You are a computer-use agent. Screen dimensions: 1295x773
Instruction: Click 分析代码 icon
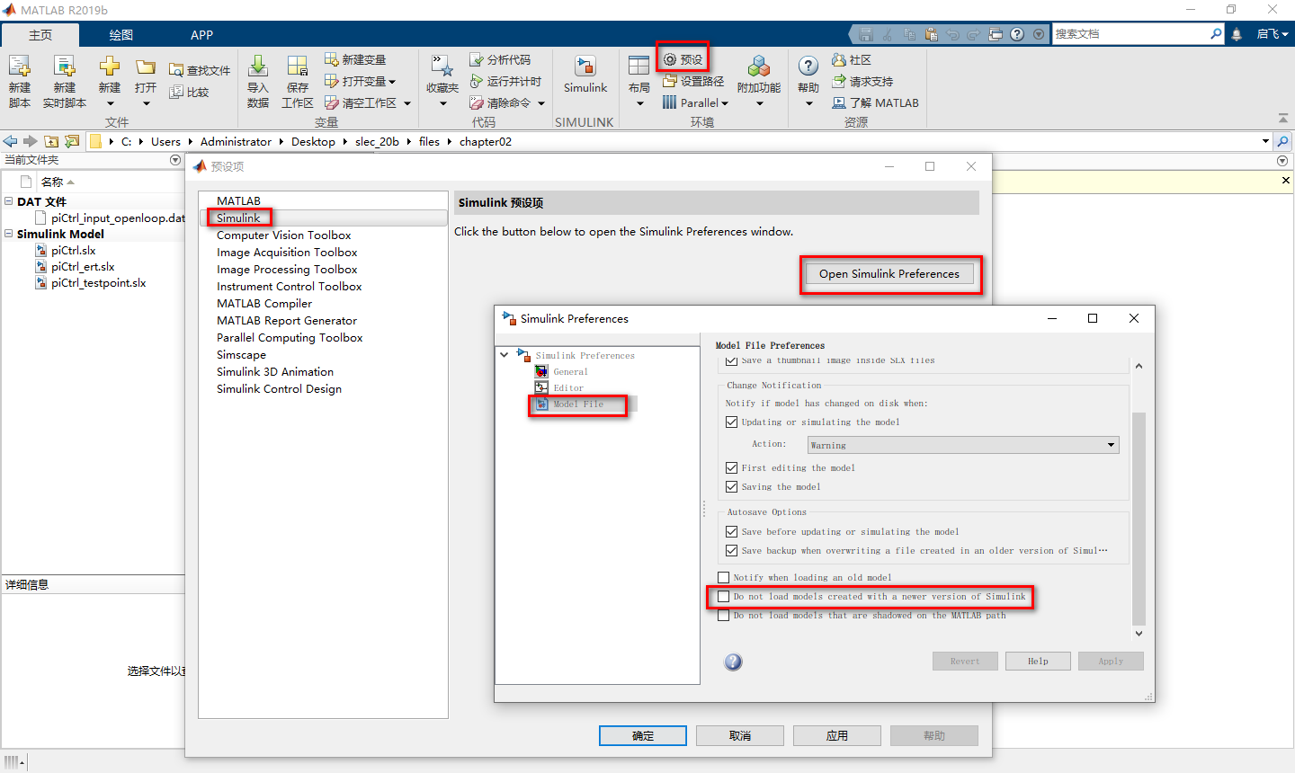[477, 59]
